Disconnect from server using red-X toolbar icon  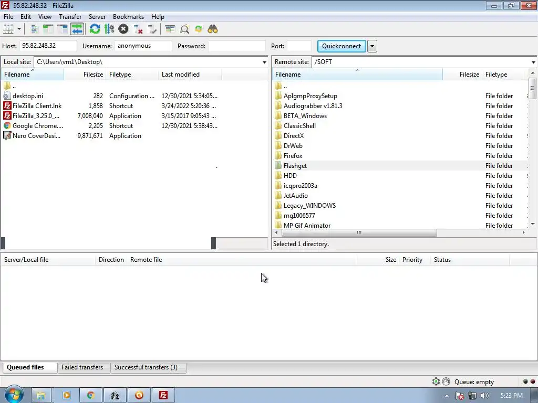click(138, 29)
